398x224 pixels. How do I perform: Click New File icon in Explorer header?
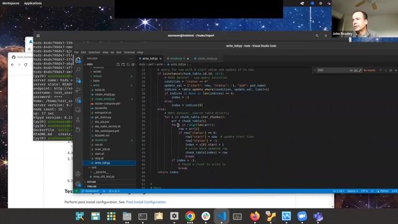(x=118, y=65)
